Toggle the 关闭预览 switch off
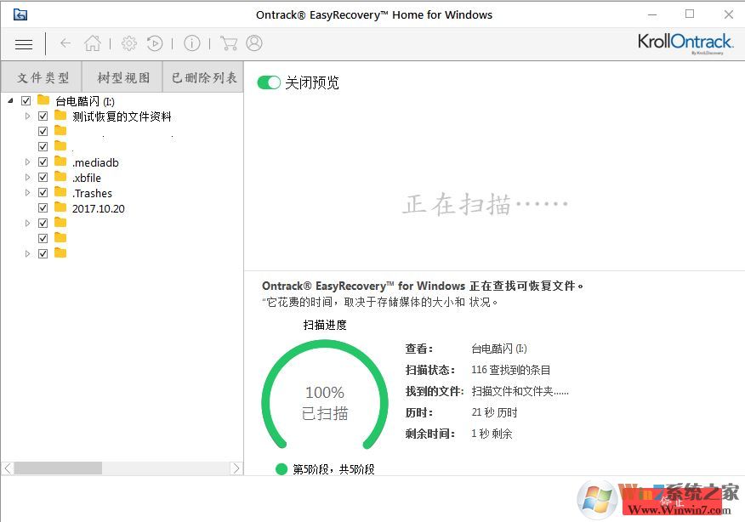Image resolution: width=745 pixels, height=522 pixels. click(269, 82)
